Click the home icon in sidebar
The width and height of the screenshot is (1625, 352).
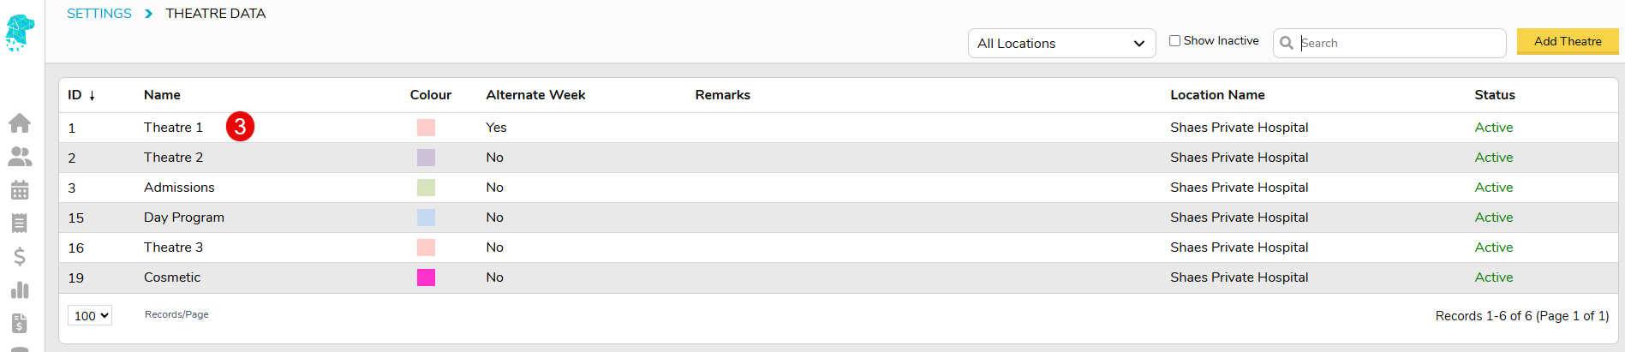coord(20,123)
